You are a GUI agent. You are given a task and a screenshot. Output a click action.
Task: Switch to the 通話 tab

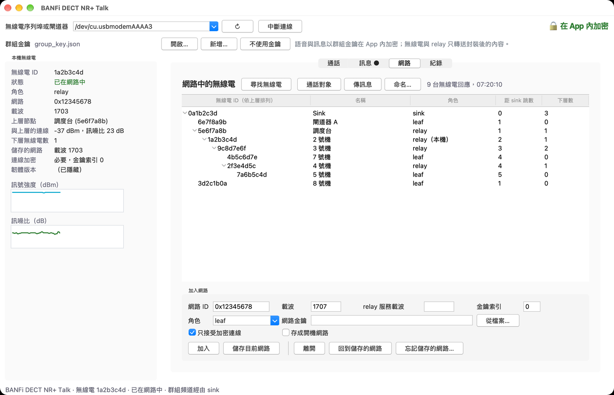point(334,63)
